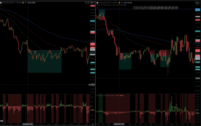Collapse the right chart indicator legend
Screen dimensions: 201x126
pos(98,7)
